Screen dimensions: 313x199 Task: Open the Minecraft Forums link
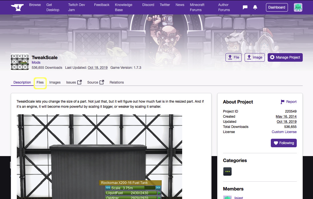[197, 7]
